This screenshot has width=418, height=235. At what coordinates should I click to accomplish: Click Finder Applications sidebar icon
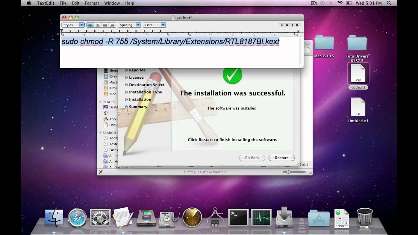click(x=106, y=119)
